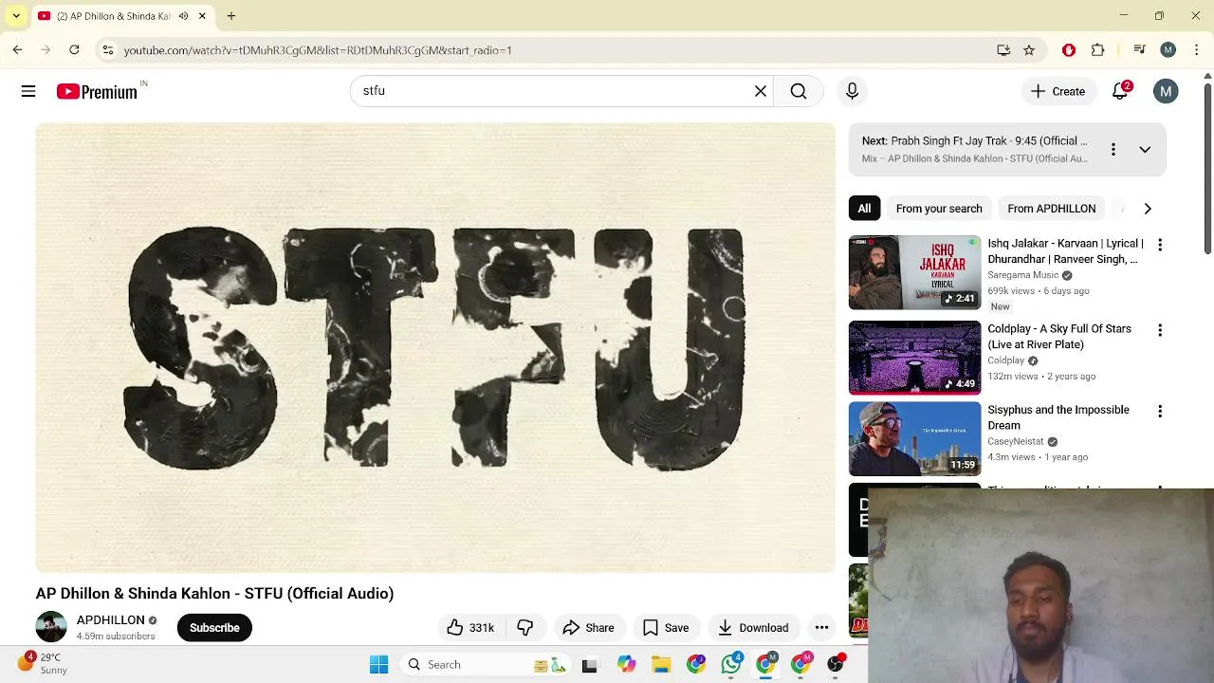Start voice search with microphone
Viewport: 1214px width, 683px height.
[x=852, y=91]
